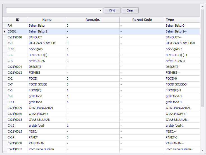
Task: Click the Bahan Baku-0 type cell
Action: [183, 26]
